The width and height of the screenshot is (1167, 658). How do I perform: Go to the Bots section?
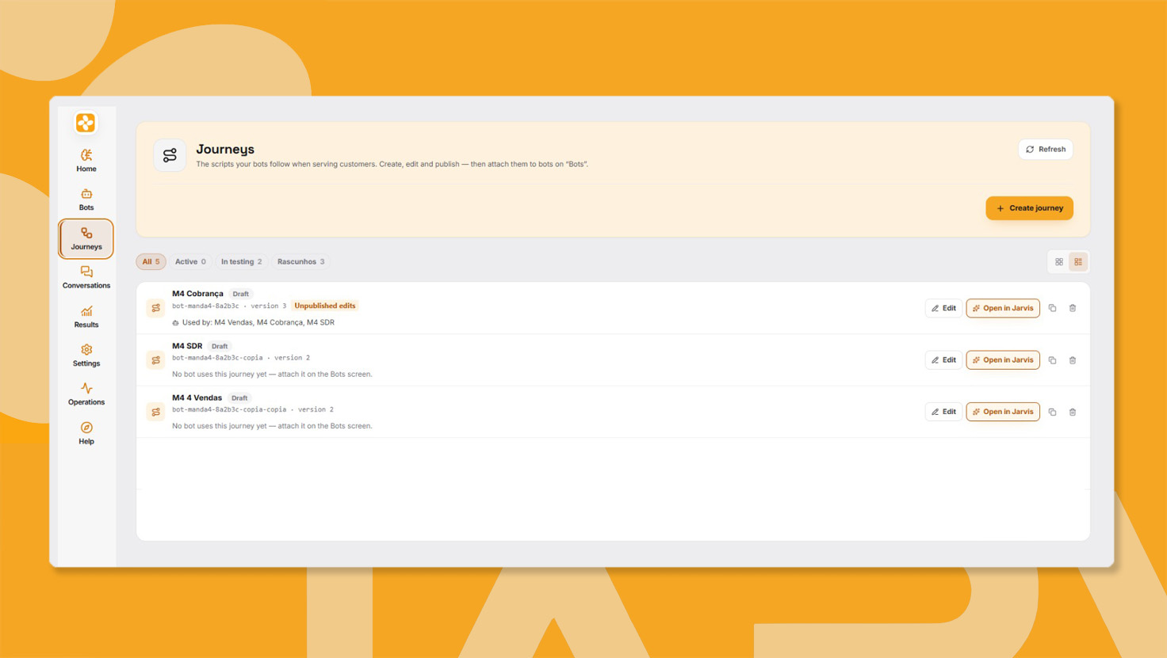coord(86,200)
